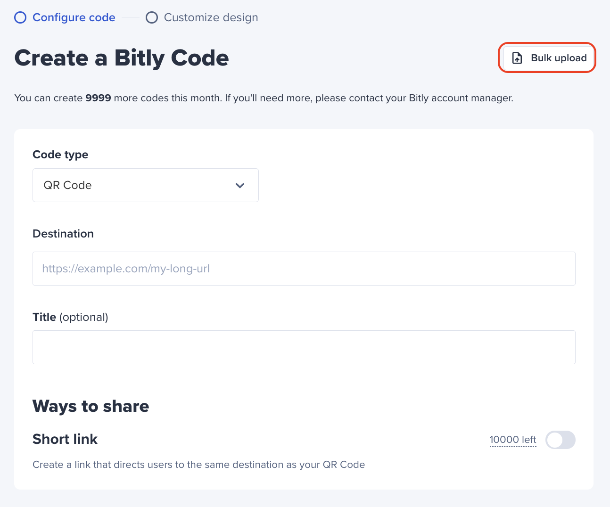Click the 9999 codes remaining text
Viewport: 610px width, 507px height.
pyautogui.click(x=98, y=98)
